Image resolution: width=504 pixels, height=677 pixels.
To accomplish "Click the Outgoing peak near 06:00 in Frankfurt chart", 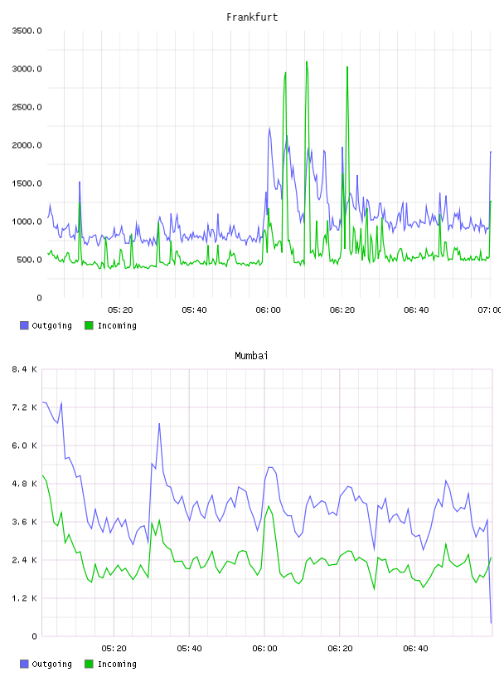I will point(269,129).
